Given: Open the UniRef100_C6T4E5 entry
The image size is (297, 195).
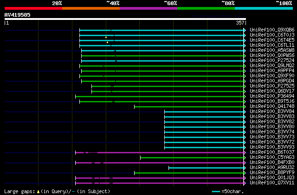Looking at the screenshot, I should 272,40.
